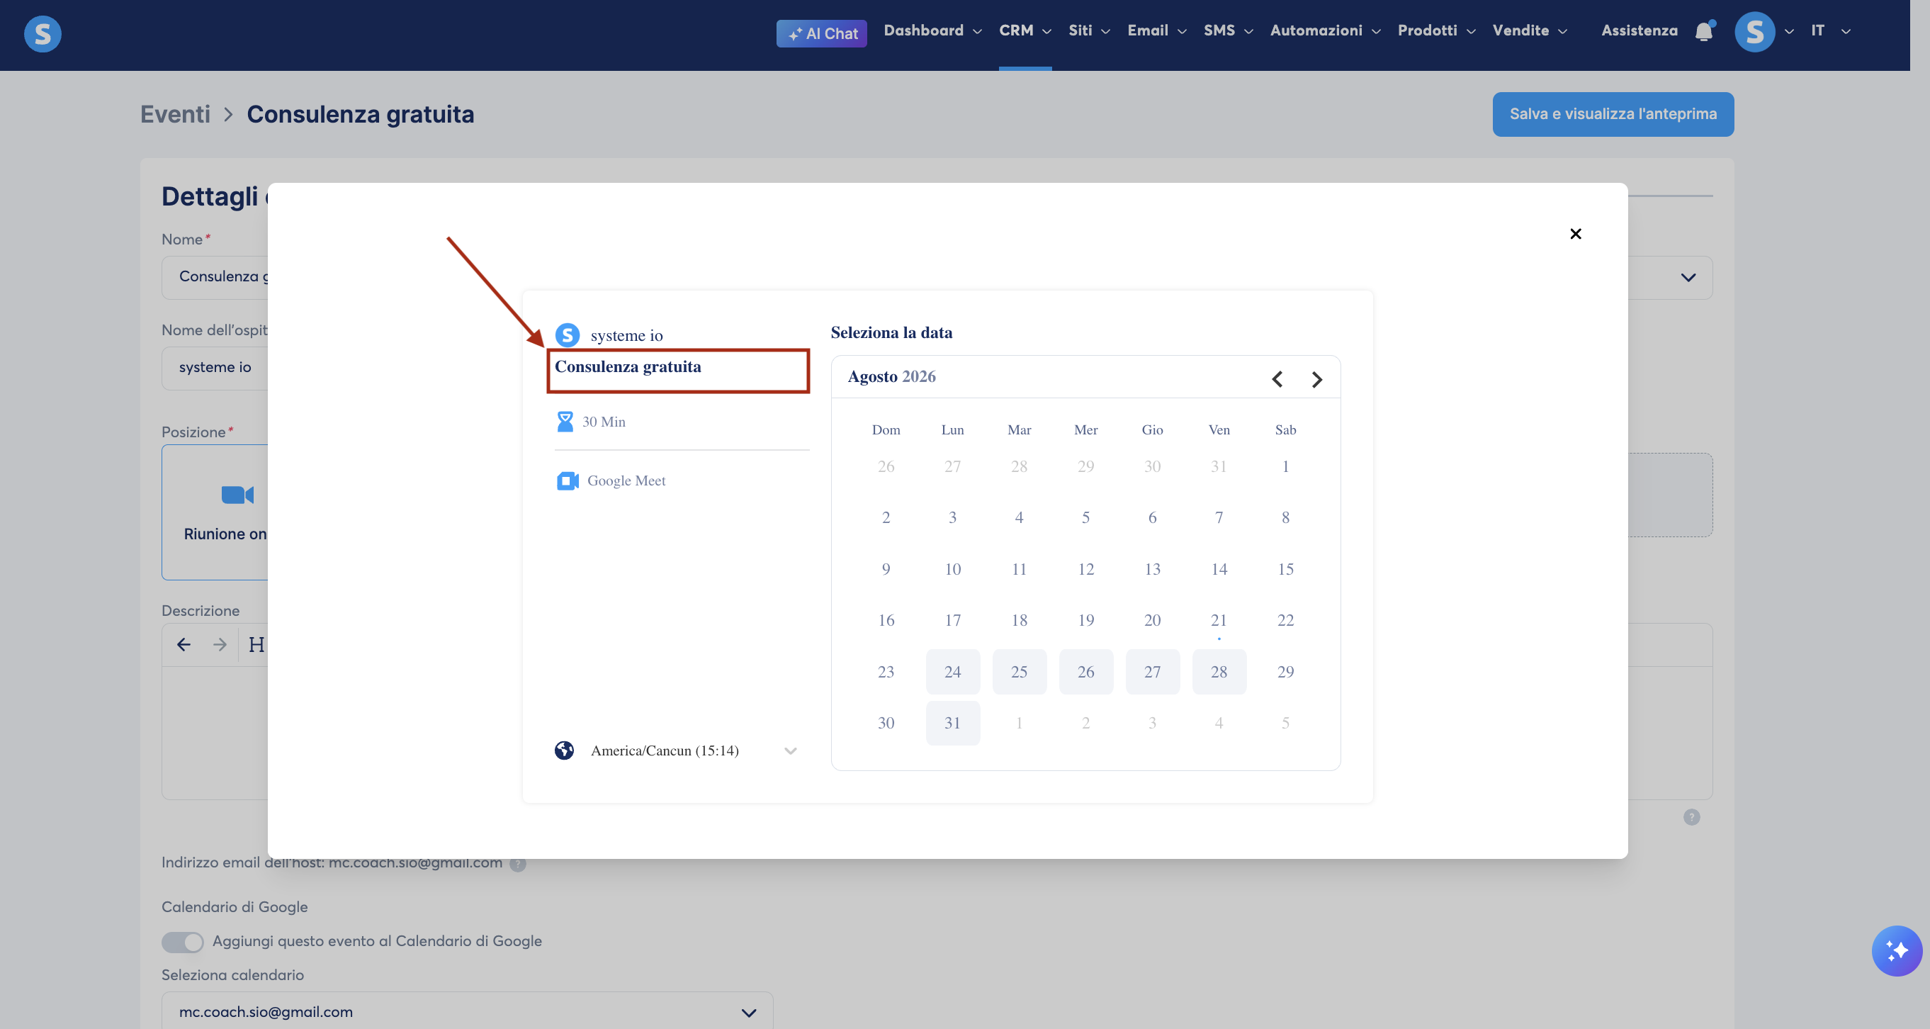Open the Dashboard menu

(x=932, y=30)
